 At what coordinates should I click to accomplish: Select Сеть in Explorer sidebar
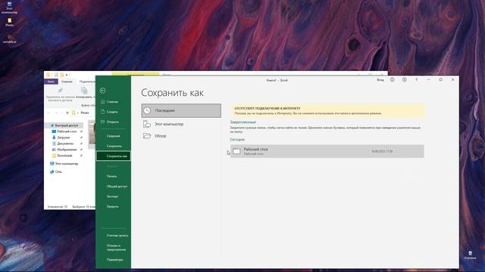[x=56, y=172]
